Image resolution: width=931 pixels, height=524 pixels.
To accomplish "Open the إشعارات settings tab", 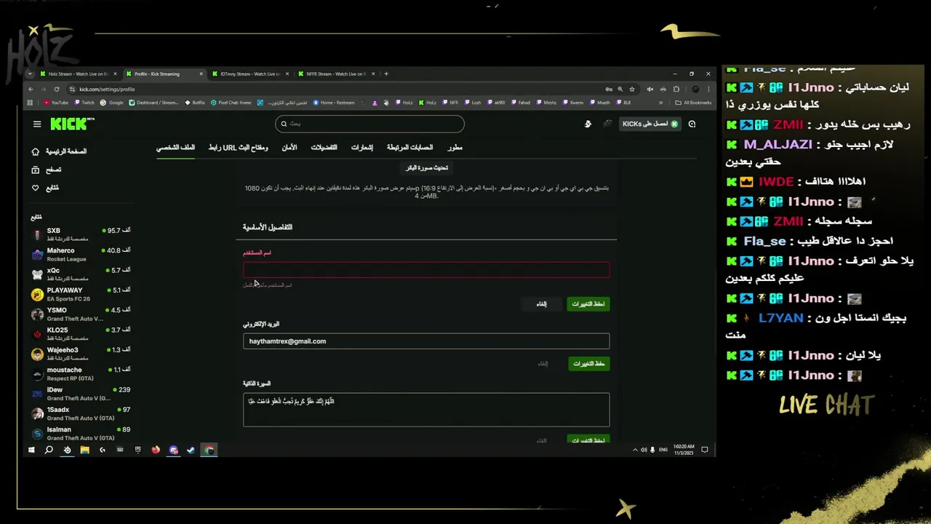I will [362, 148].
